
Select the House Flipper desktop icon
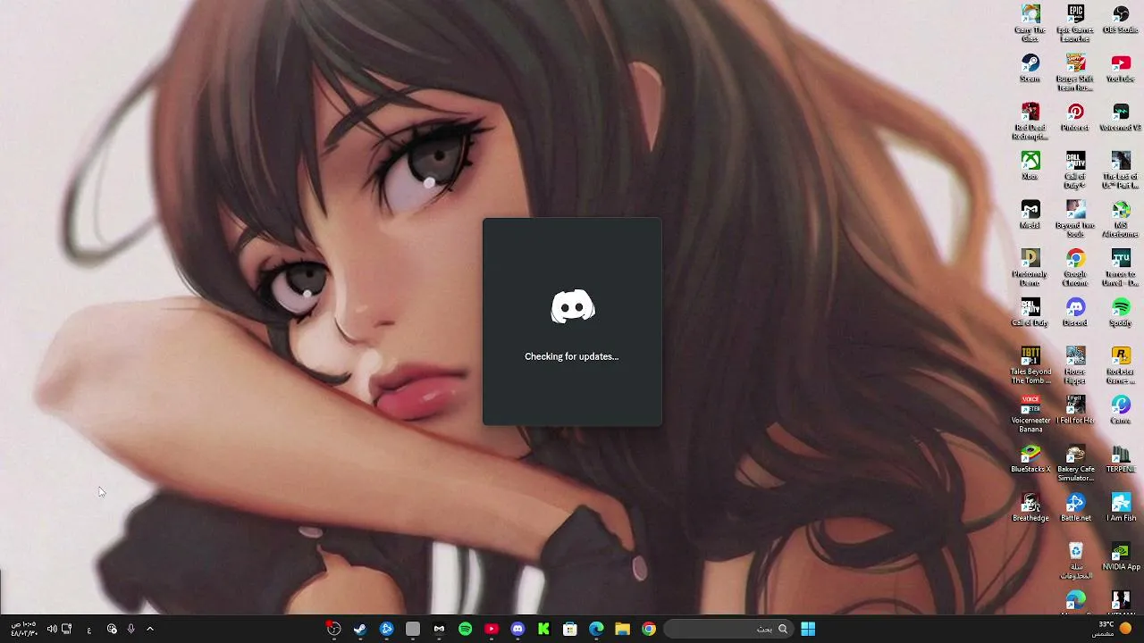point(1075,366)
